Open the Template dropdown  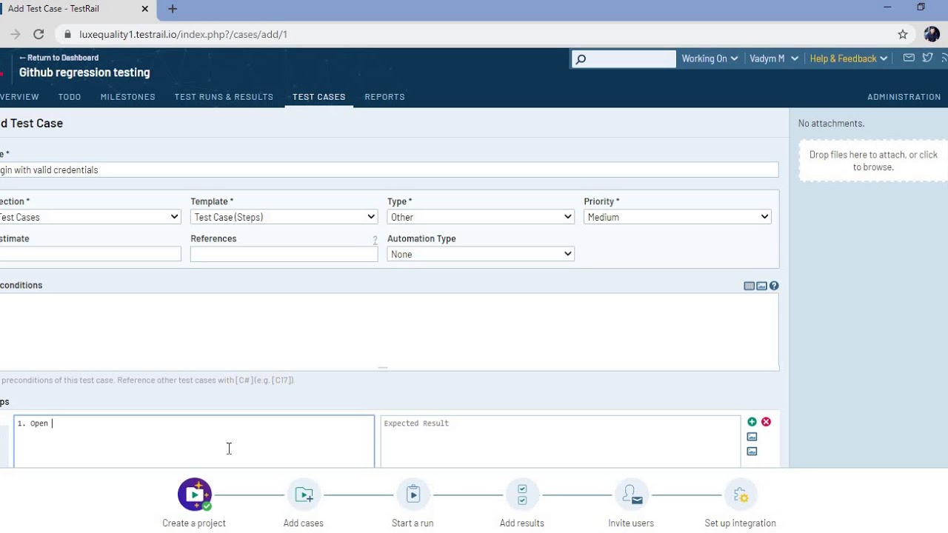coord(284,217)
